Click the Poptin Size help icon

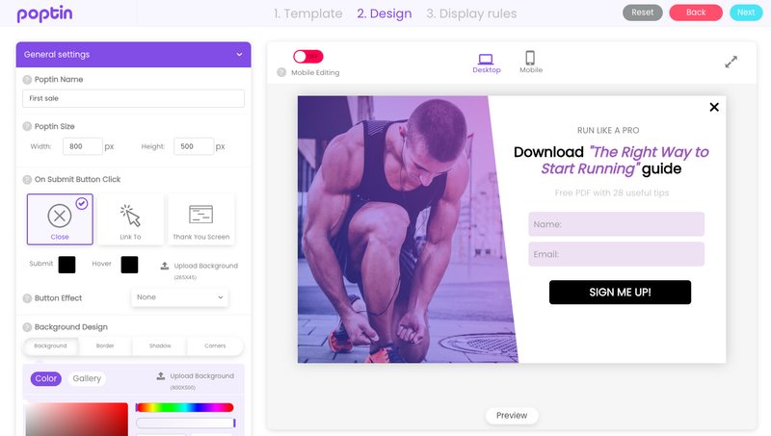[x=27, y=127]
